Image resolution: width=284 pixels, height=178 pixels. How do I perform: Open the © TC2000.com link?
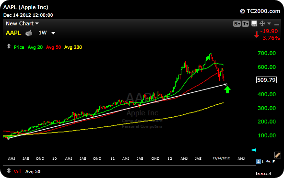[x=260, y=11]
